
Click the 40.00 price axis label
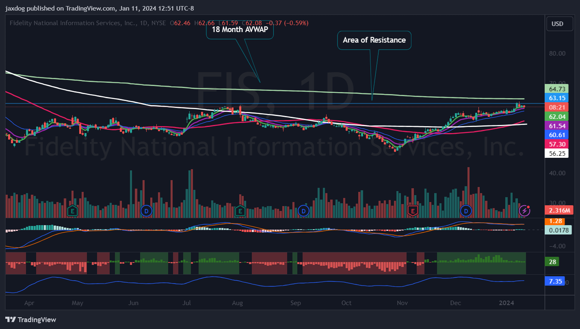(x=557, y=173)
